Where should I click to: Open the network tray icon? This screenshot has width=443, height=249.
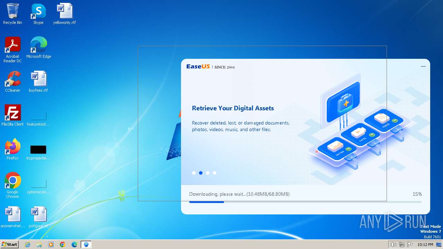point(402,245)
